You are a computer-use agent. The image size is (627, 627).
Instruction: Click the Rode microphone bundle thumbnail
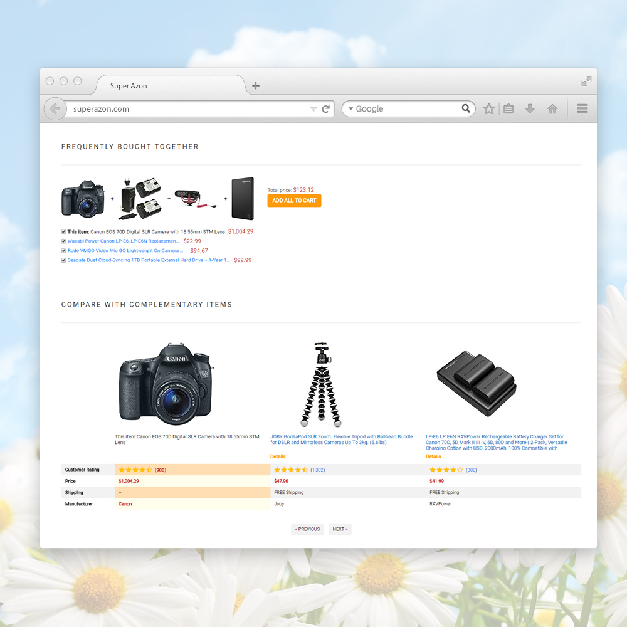click(x=196, y=198)
